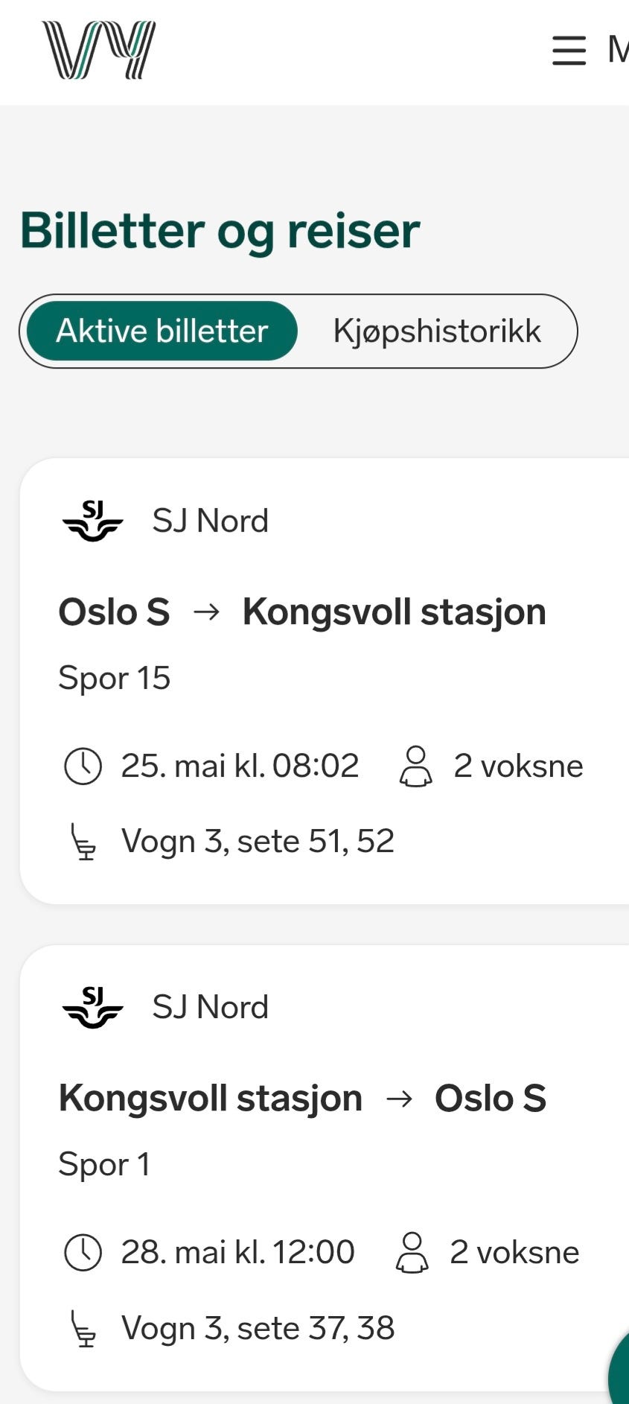Click 25. mai kl. 08:02 departure time
Screen dimensions: 629x1404
[x=240, y=766]
